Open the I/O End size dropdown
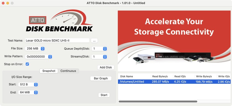Viewport: 232px width, 106px height. (x=28, y=92)
